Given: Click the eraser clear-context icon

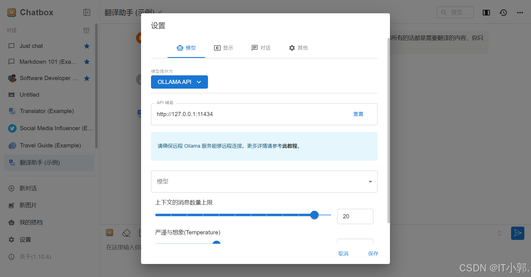Looking at the screenshot, I should [126, 233].
